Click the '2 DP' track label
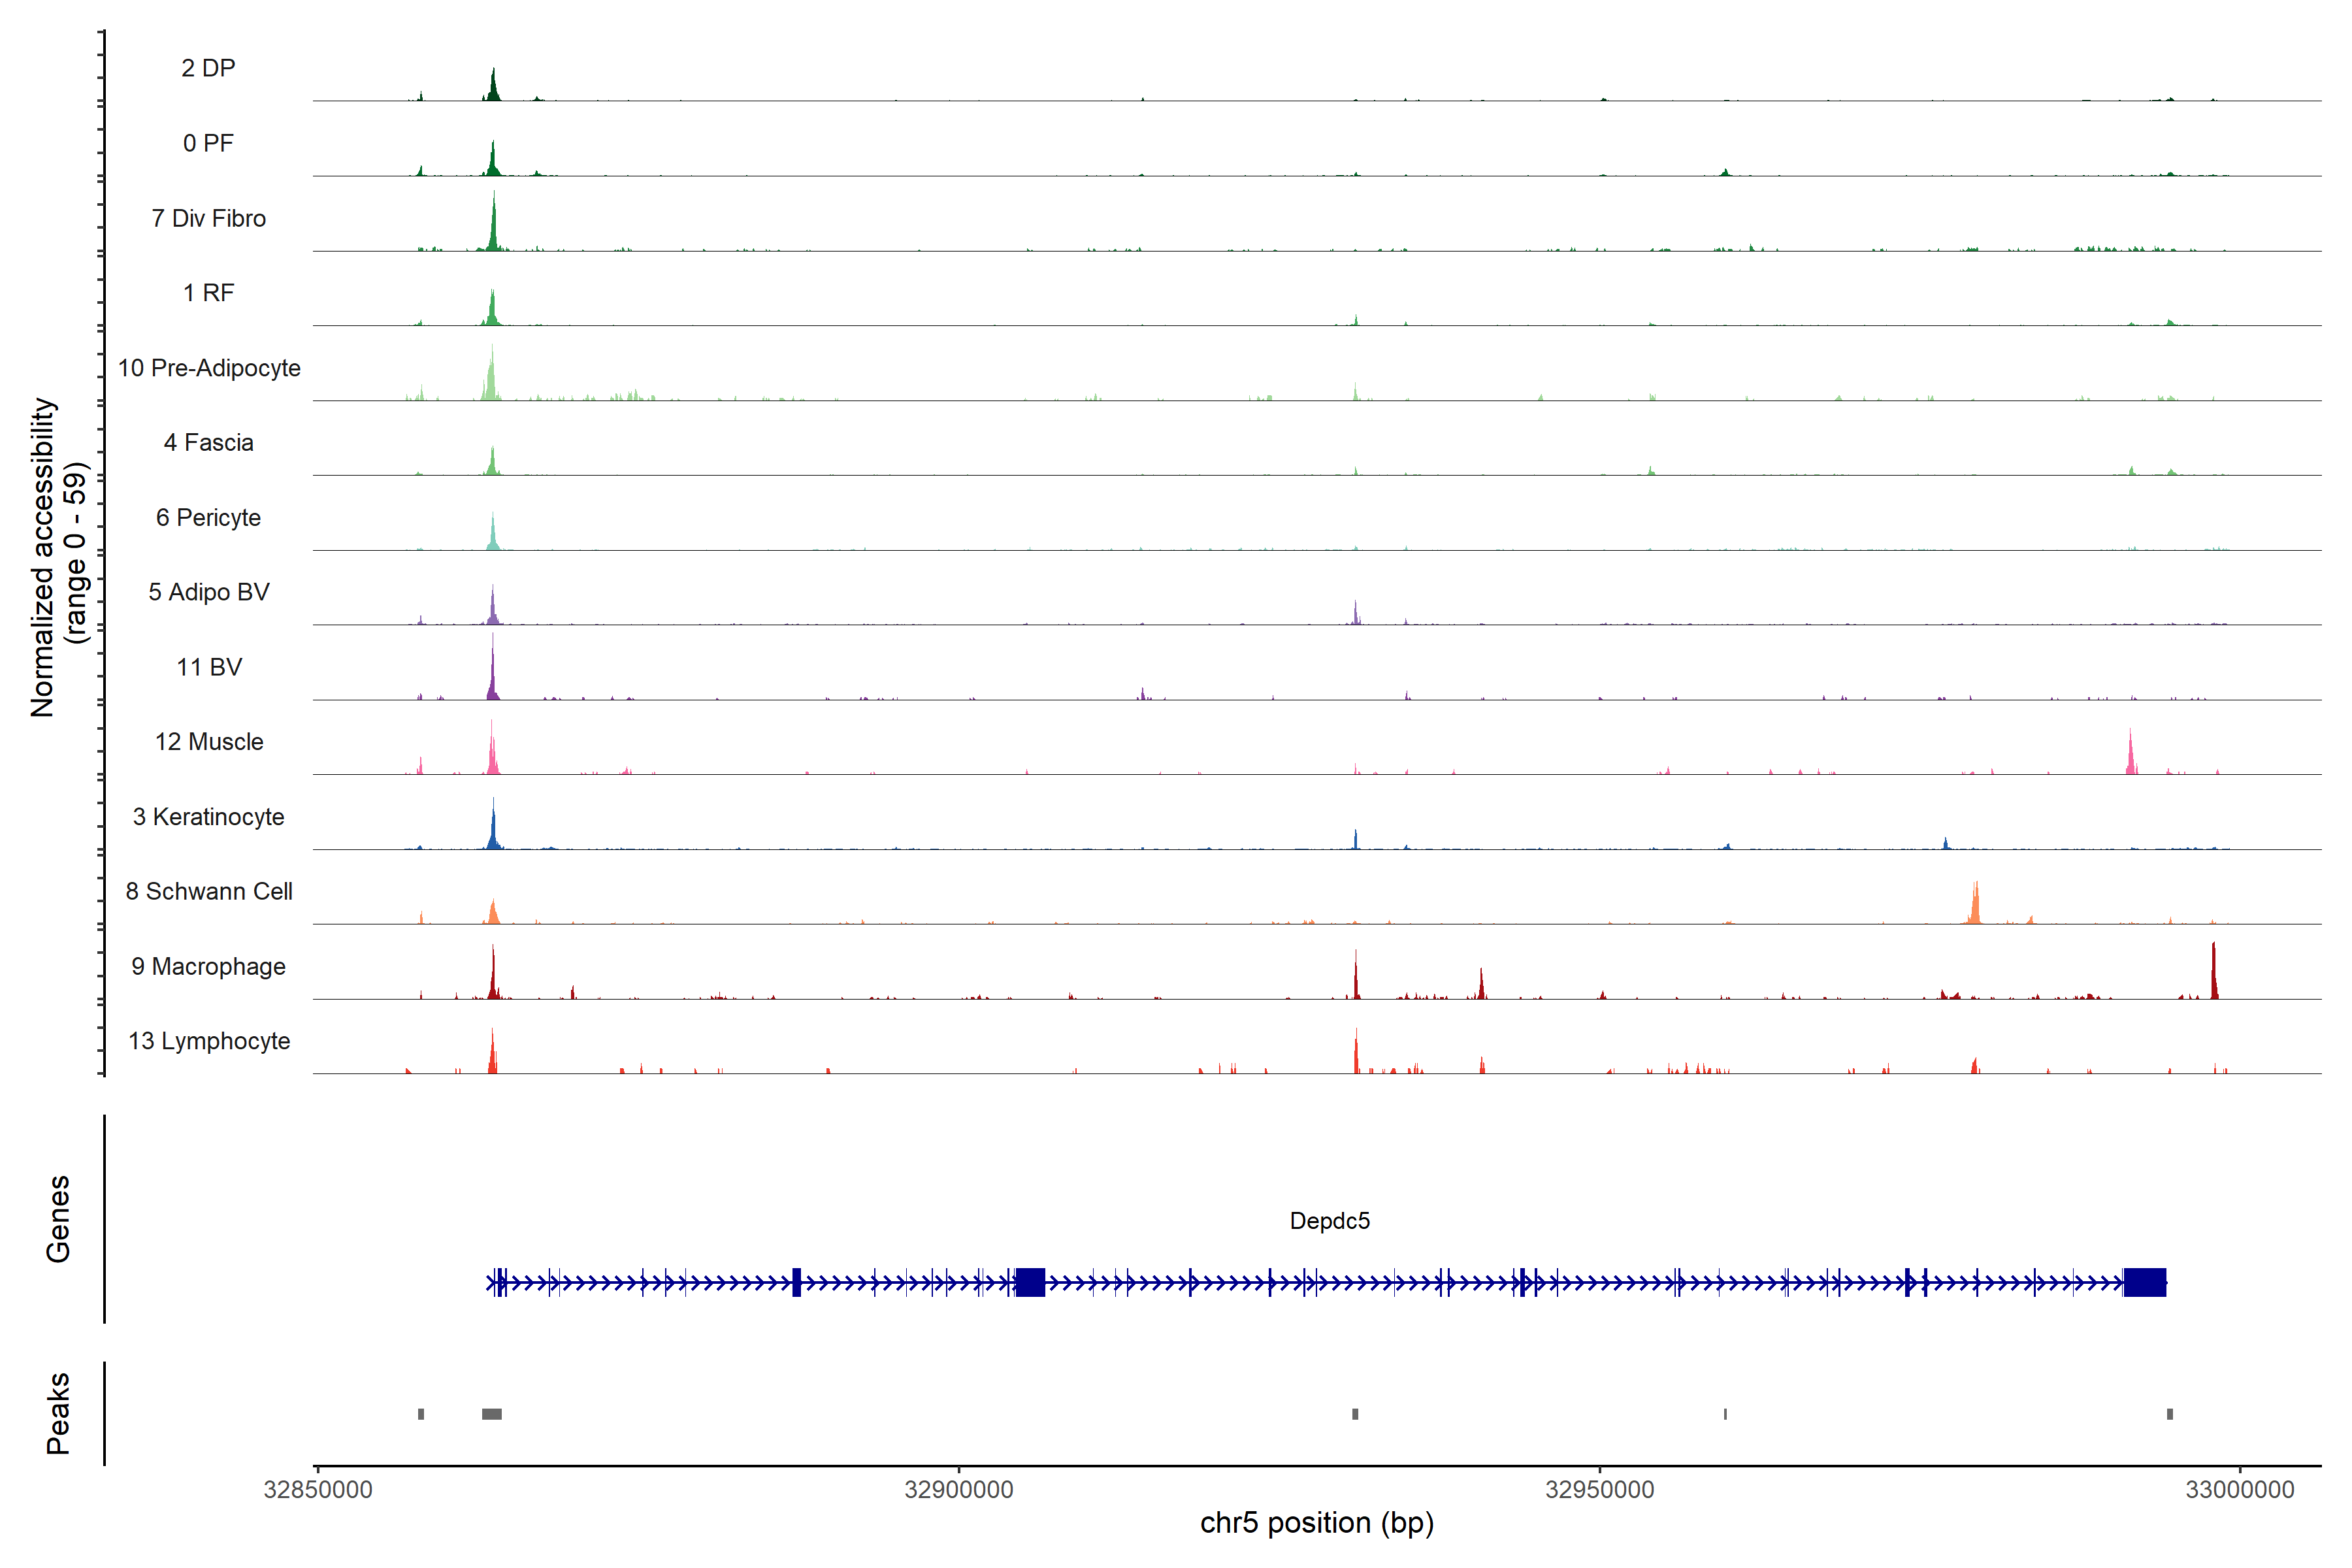This screenshot has width=2352, height=1568. (208, 68)
